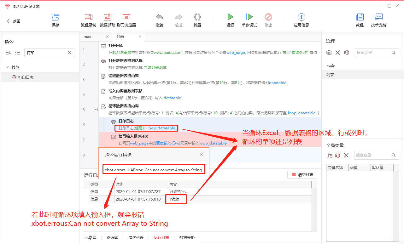
Task: Delete flow with X icon in 流程
Action: coord(338,53)
